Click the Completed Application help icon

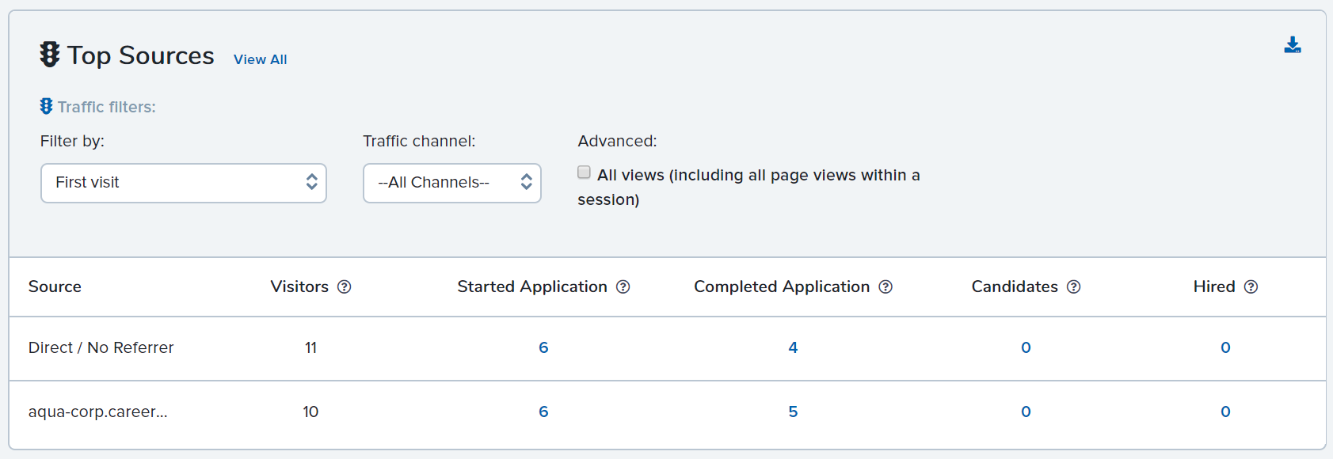[885, 286]
